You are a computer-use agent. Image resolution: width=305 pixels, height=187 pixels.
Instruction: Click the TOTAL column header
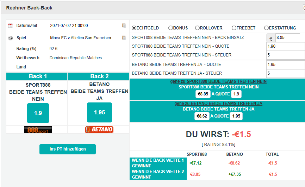[272, 154]
